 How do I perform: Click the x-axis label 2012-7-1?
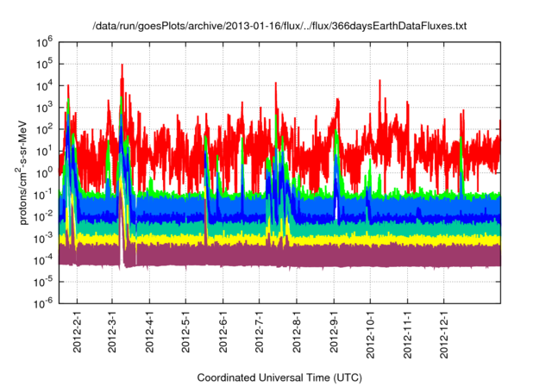point(259,332)
